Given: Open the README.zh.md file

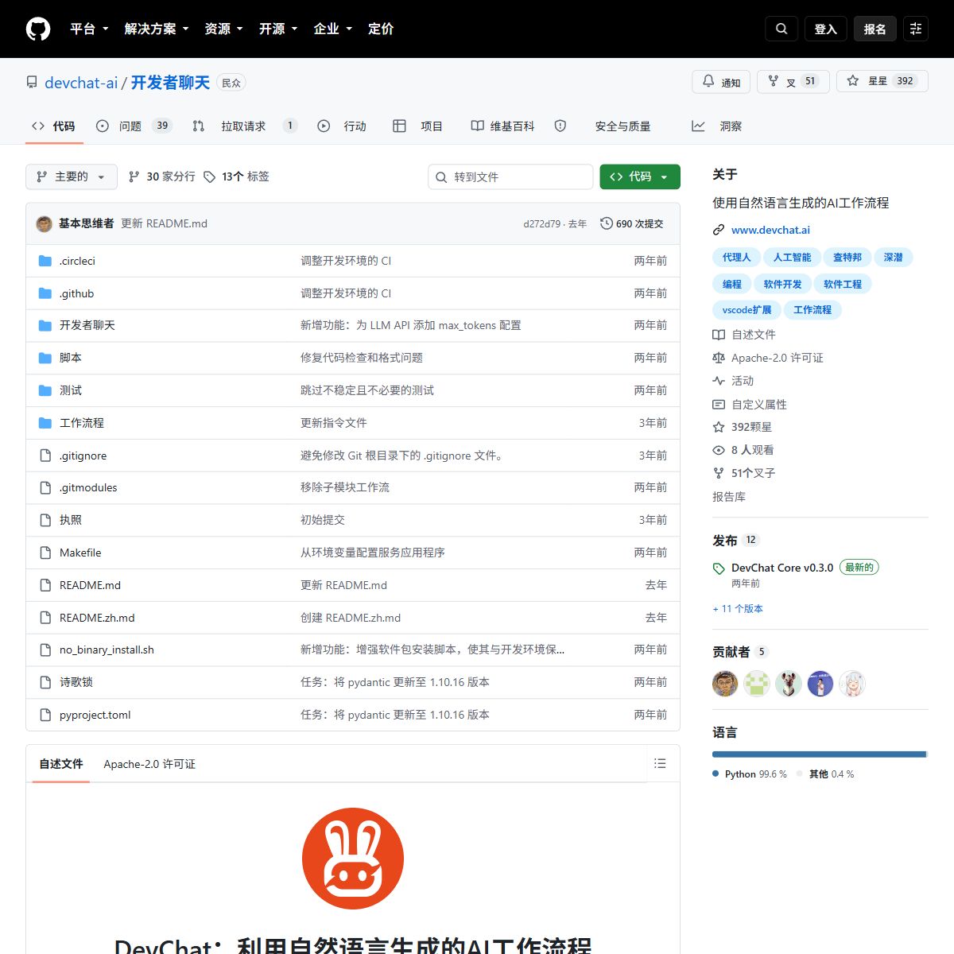Looking at the screenshot, I should tap(97, 618).
